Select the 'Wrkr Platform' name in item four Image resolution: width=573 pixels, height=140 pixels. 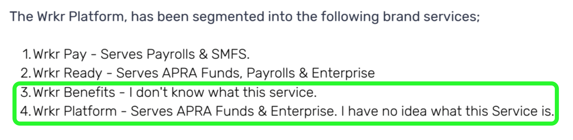coord(75,111)
